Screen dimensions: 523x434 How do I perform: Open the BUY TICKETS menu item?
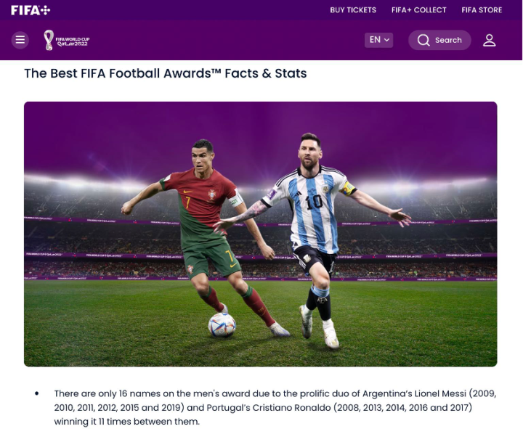353,10
